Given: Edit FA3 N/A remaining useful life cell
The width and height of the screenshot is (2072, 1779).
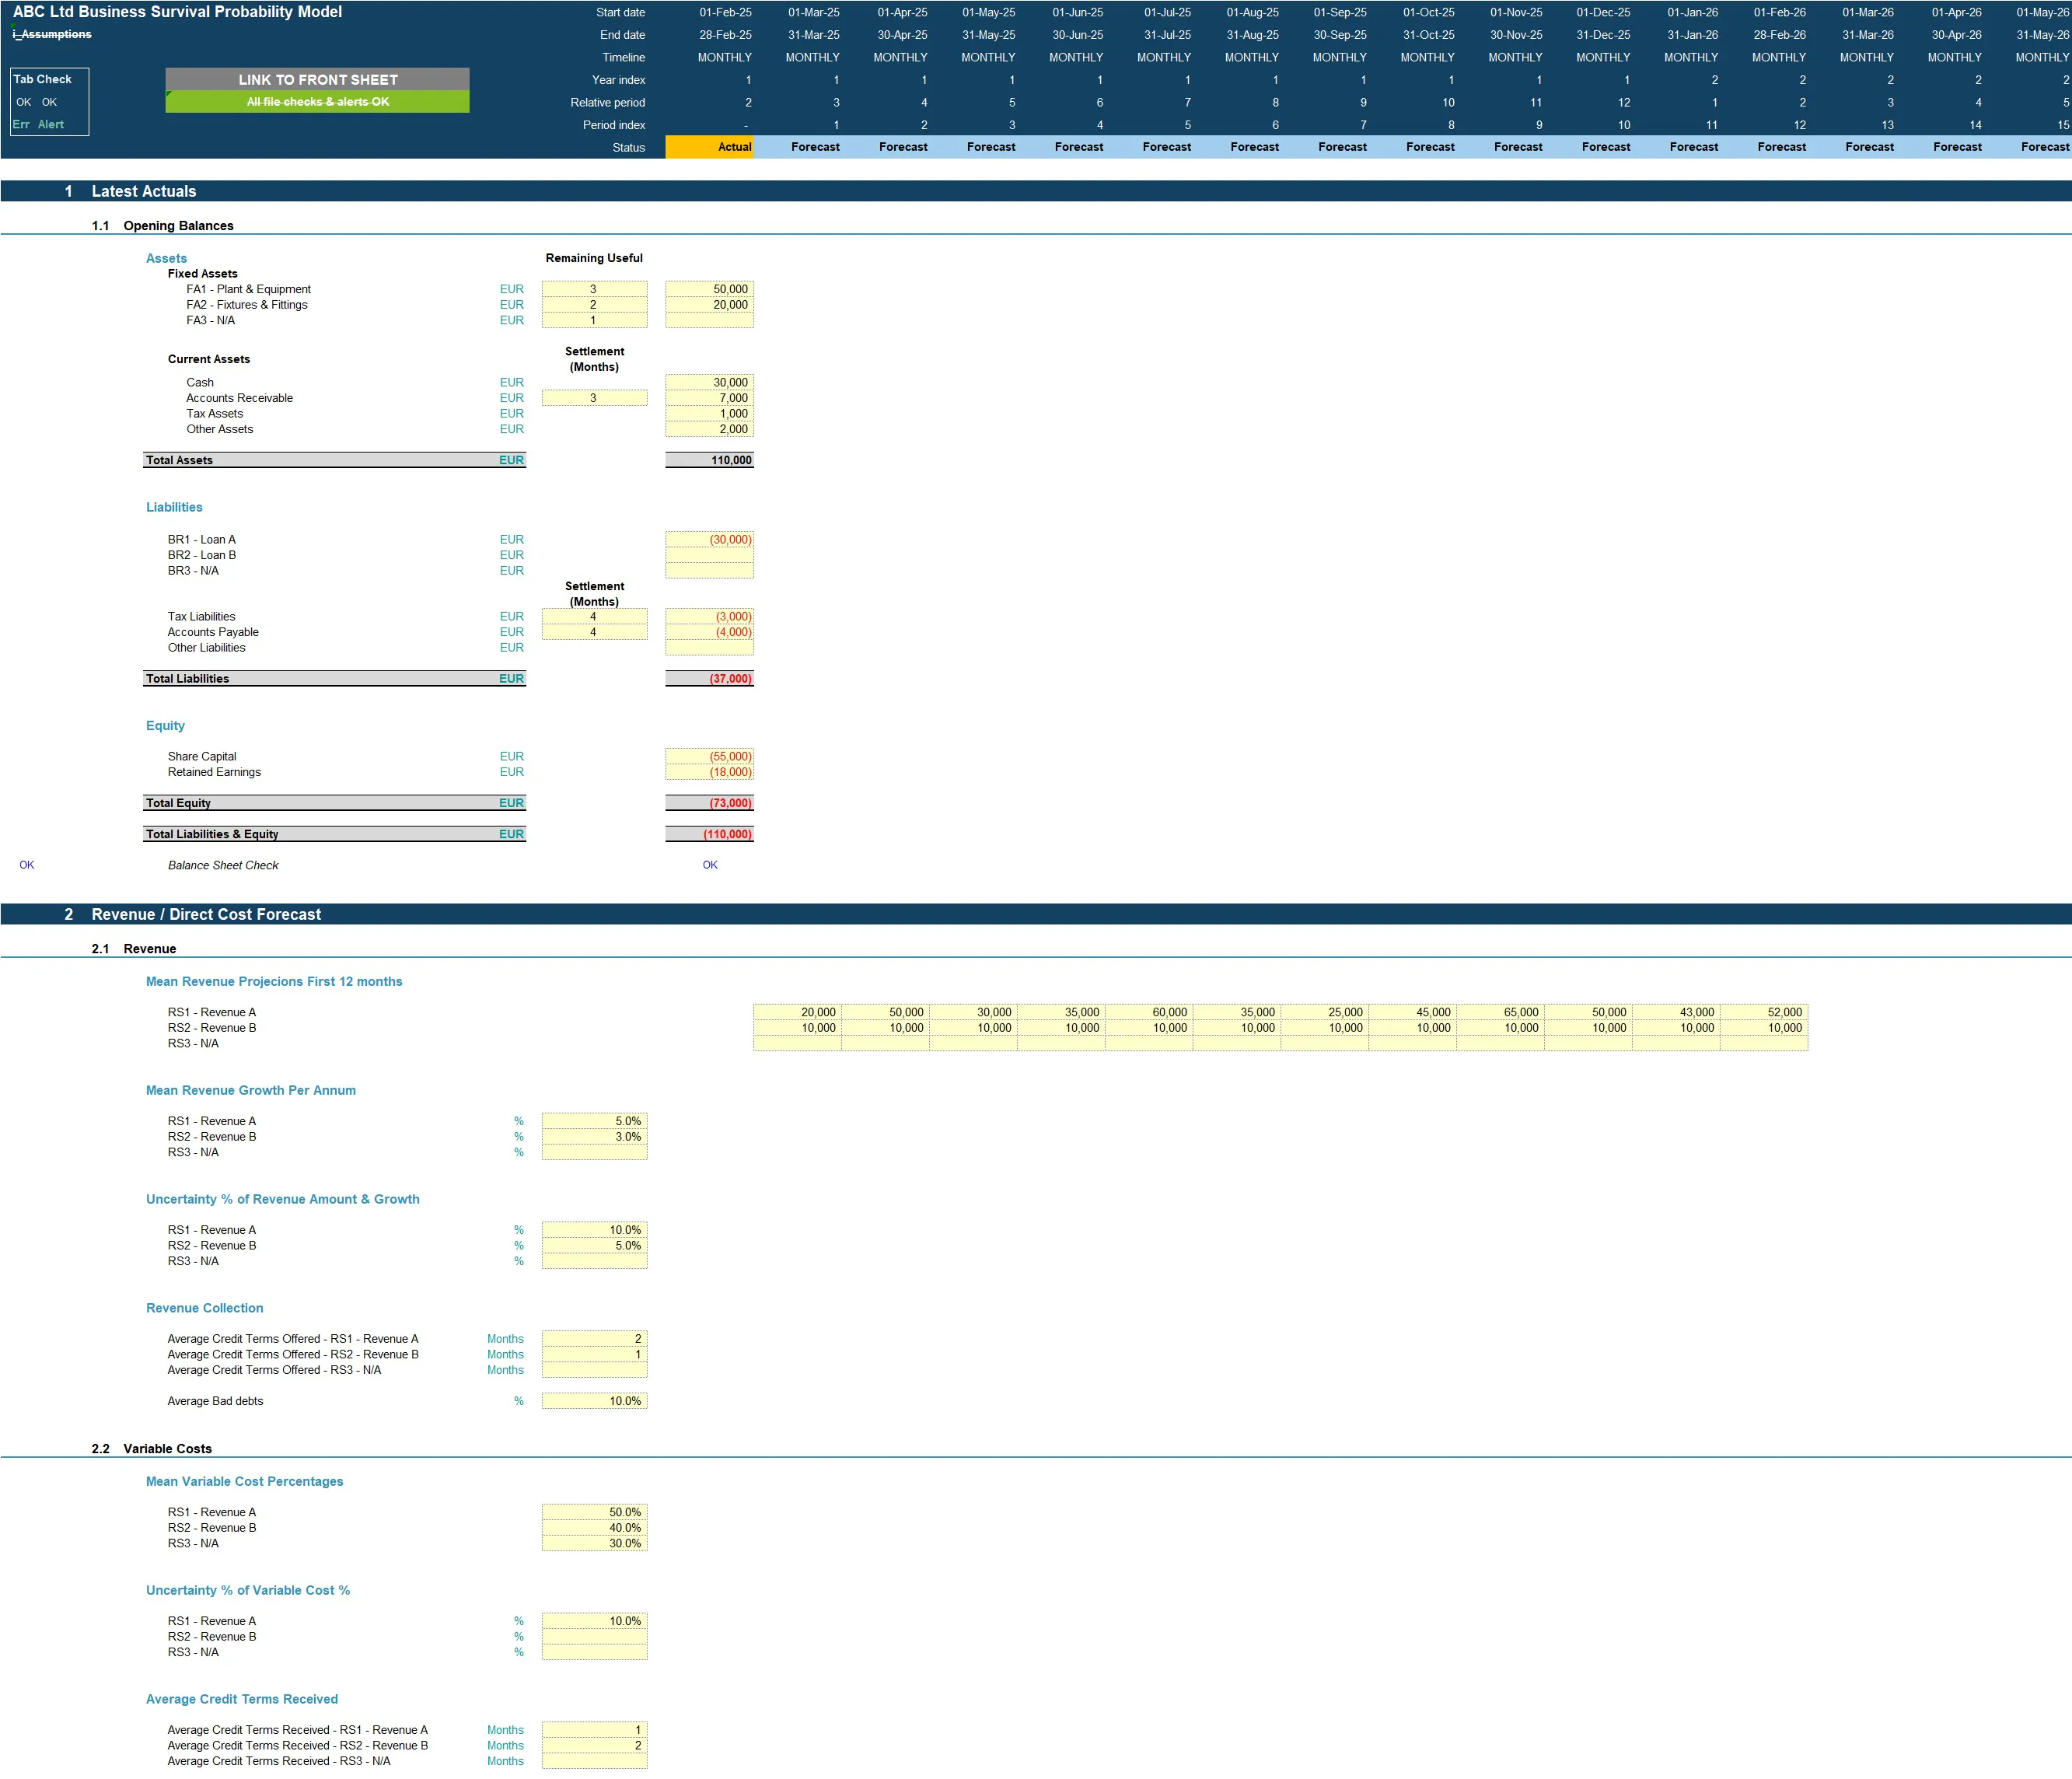Looking at the screenshot, I should click(594, 320).
